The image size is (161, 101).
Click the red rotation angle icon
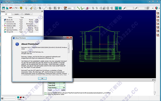point(65,8)
